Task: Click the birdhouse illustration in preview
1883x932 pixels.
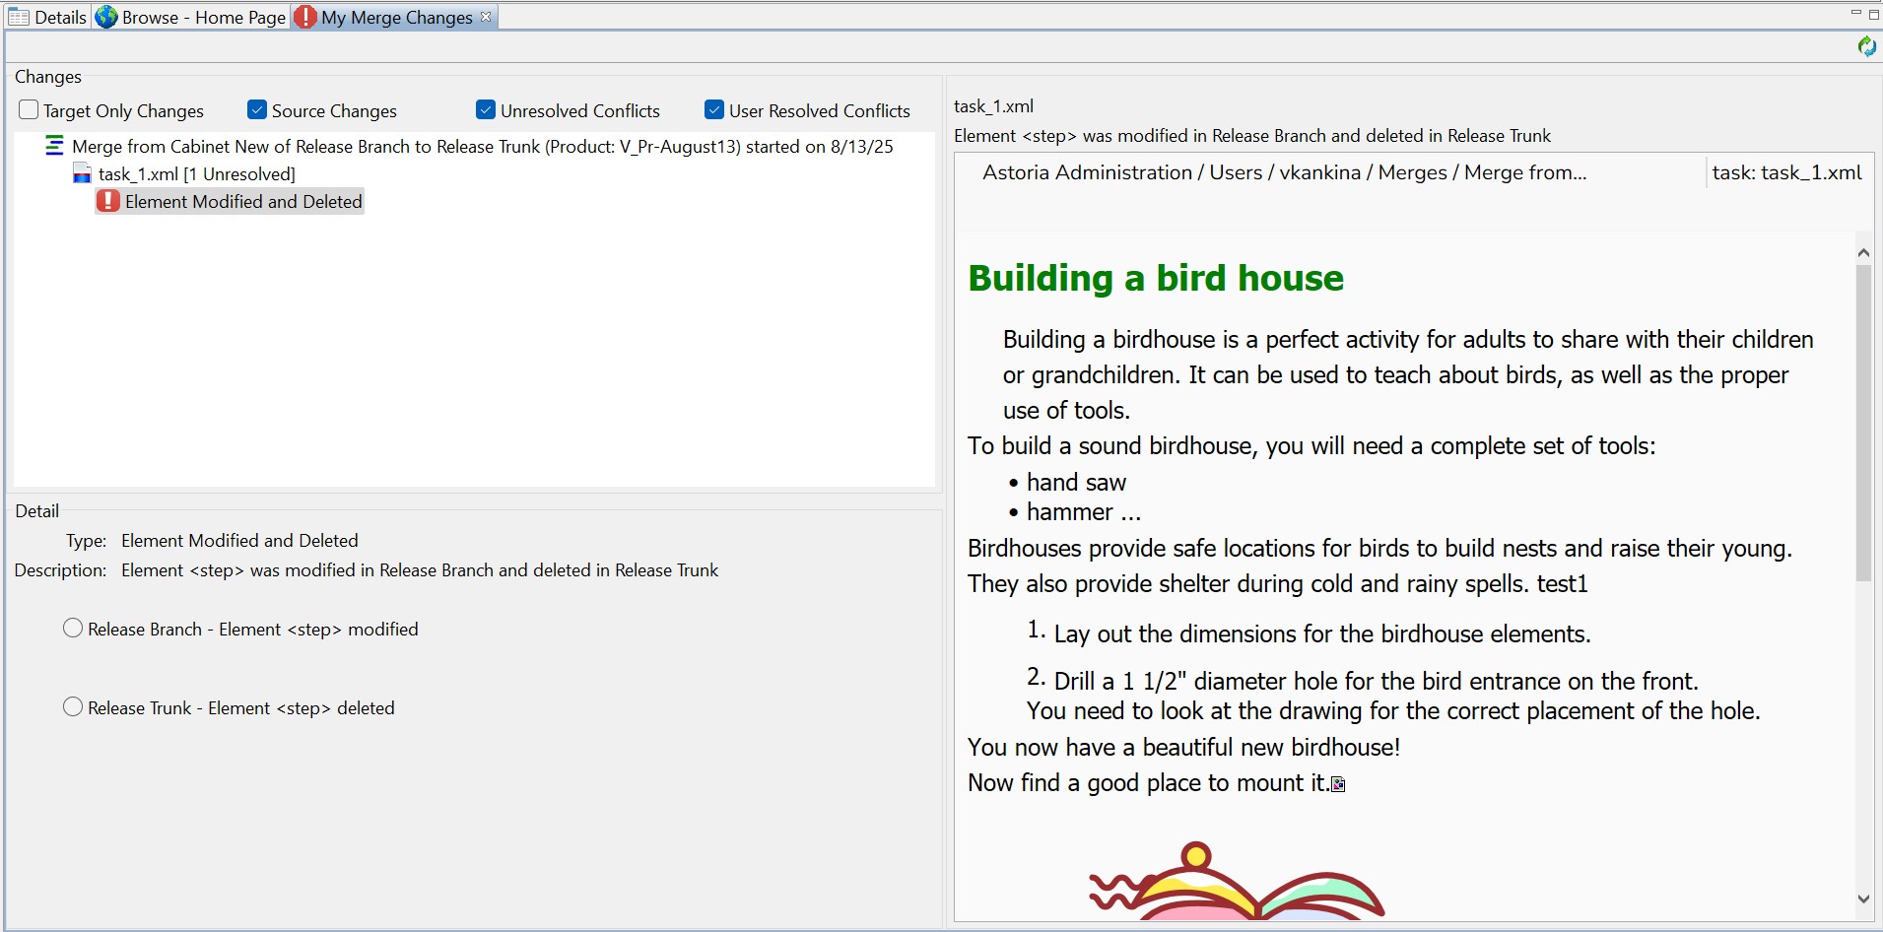Action: pyautogui.click(x=1236, y=884)
